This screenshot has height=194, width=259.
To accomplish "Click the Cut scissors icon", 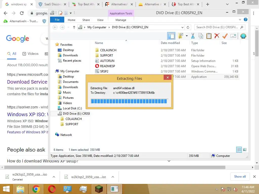I will coord(193,36).
